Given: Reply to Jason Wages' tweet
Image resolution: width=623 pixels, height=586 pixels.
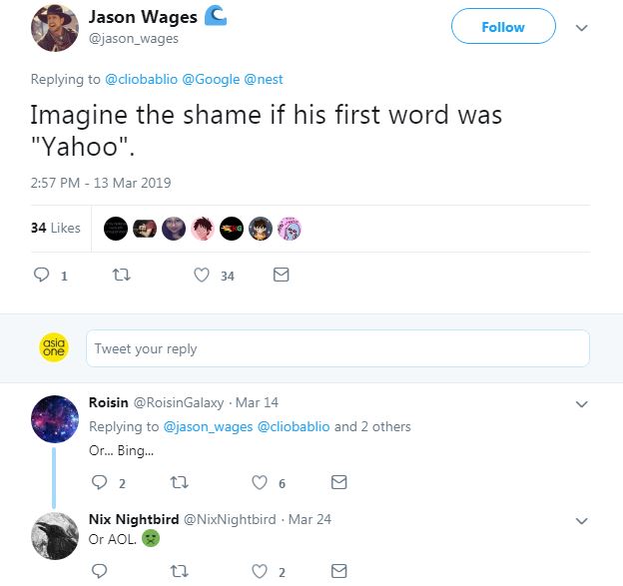Looking at the screenshot, I should [x=43, y=276].
